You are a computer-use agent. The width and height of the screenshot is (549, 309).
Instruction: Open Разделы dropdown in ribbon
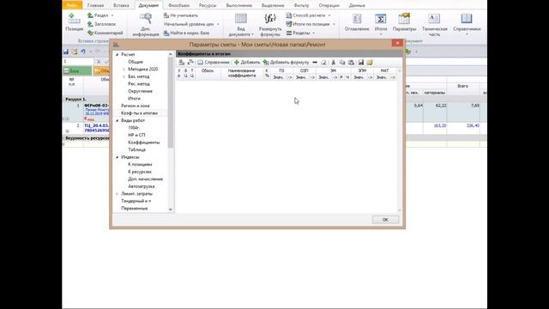coord(300,33)
